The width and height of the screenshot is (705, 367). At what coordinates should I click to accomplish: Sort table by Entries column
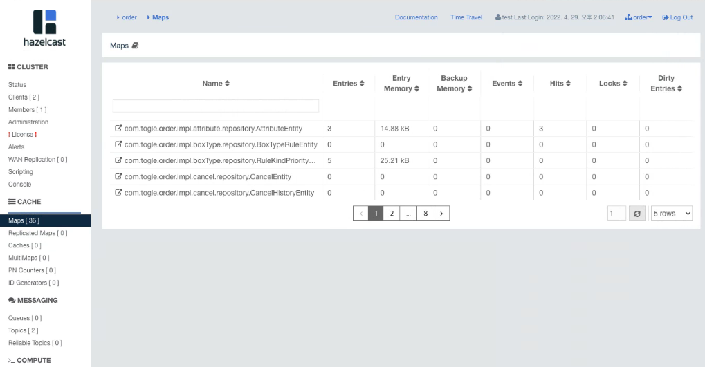coord(348,84)
